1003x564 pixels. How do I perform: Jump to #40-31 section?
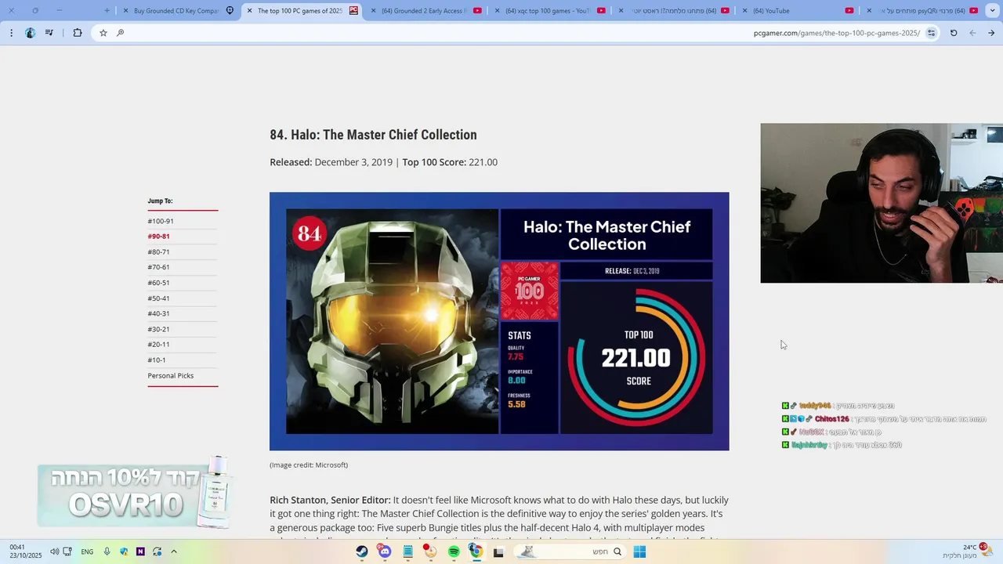coord(158,313)
